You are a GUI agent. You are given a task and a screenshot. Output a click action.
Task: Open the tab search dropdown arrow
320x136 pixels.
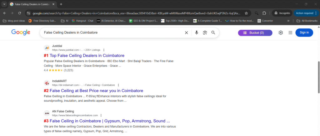(4, 4)
